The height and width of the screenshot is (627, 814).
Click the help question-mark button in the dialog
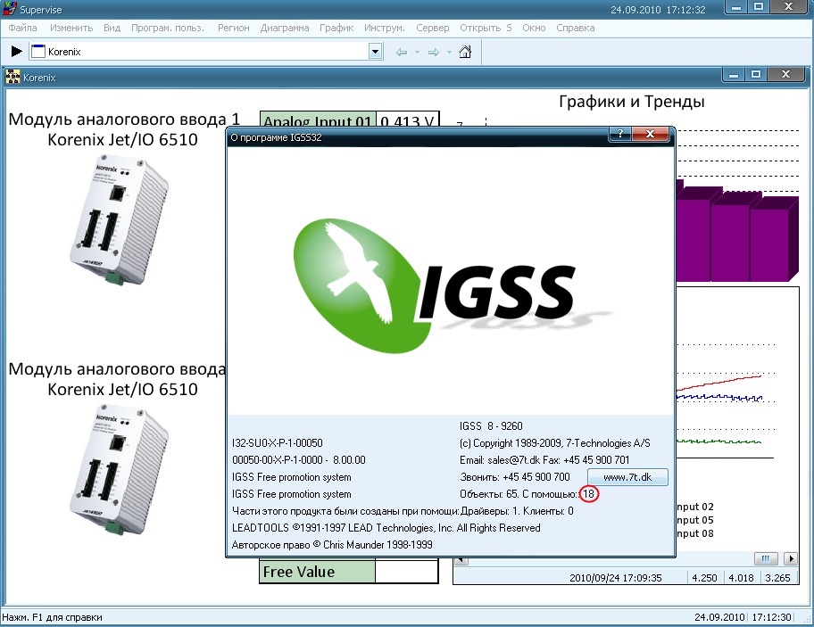(619, 134)
